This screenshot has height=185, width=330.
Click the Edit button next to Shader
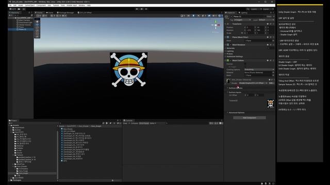click(271, 83)
